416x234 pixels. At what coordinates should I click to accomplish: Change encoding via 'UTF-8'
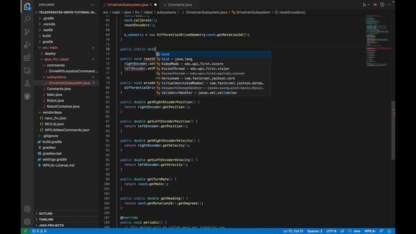(x=331, y=231)
